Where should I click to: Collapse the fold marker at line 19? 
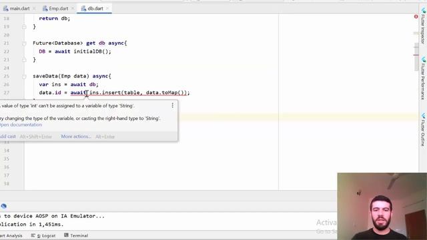pos(24,27)
